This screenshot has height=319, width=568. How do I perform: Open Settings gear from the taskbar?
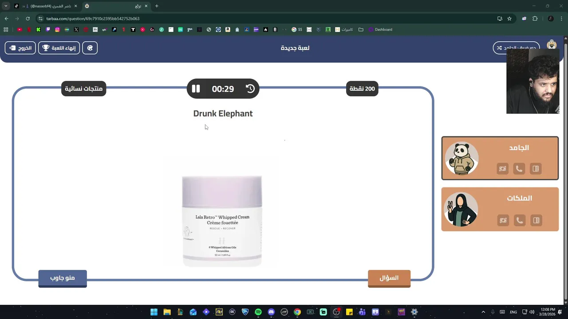coord(414,312)
